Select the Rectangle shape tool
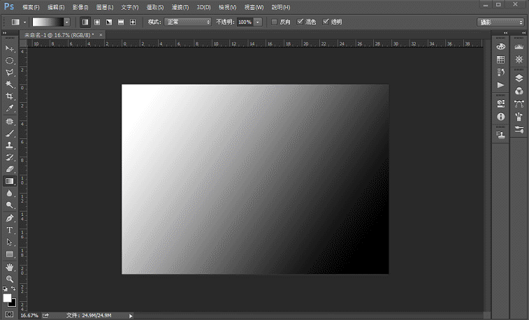Screen dimensions: 529x320 pyautogui.click(x=10, y=254)
